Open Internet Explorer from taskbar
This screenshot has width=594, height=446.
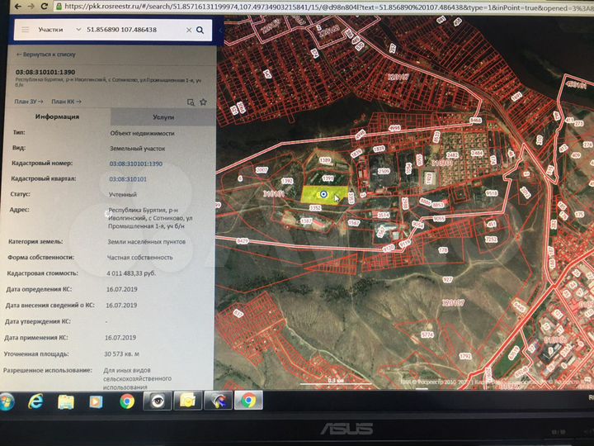(35, 401)
